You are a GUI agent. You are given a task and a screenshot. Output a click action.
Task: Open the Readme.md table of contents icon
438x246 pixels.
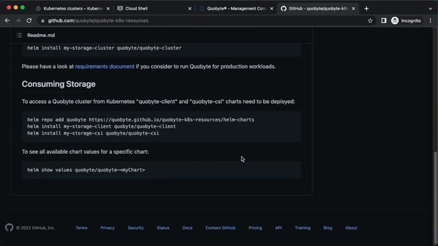19,36
